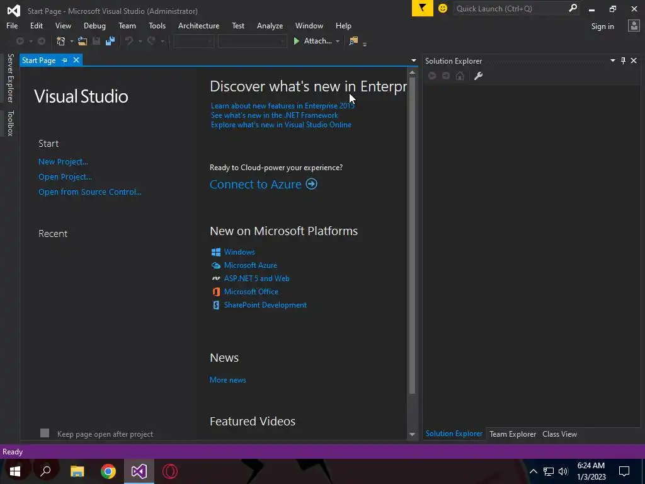Click the Undo toolbar icon
Viewport: 645px width, 484px height.
point(129,41)
